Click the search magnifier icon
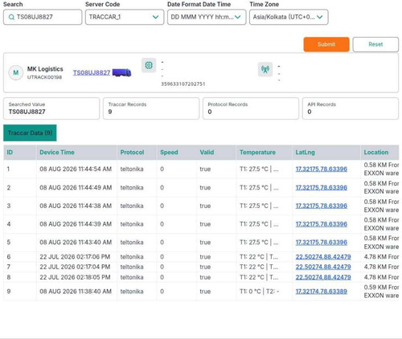Screen dimensions: 402x339 click(x=11, y=17)
